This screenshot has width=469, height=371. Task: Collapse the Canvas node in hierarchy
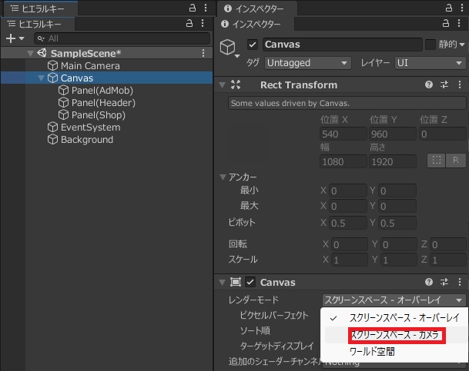coord(42,78)
